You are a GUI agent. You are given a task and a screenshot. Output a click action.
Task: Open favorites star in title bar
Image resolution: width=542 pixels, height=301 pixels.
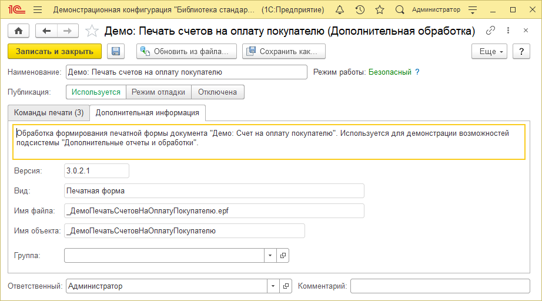pyautogui.click(x=380, y=9)
